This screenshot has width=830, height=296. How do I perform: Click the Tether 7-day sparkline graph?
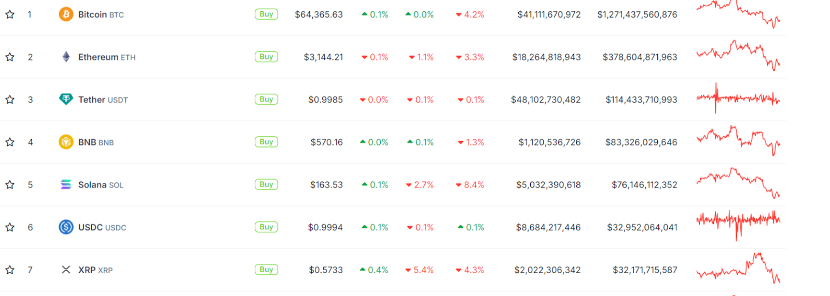pyautogui.click(x=738, y=98)
